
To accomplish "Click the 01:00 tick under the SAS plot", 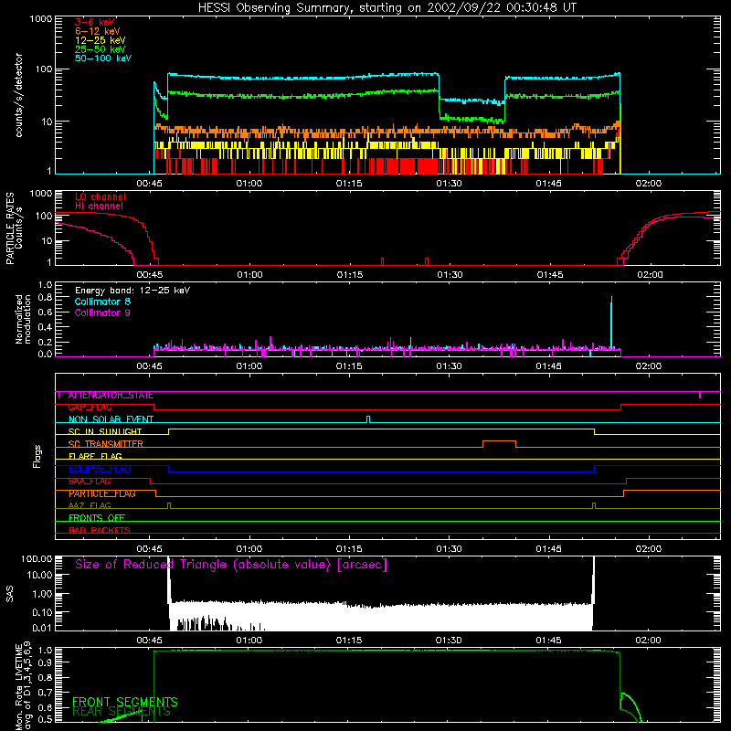I will [x=249, y=641].
